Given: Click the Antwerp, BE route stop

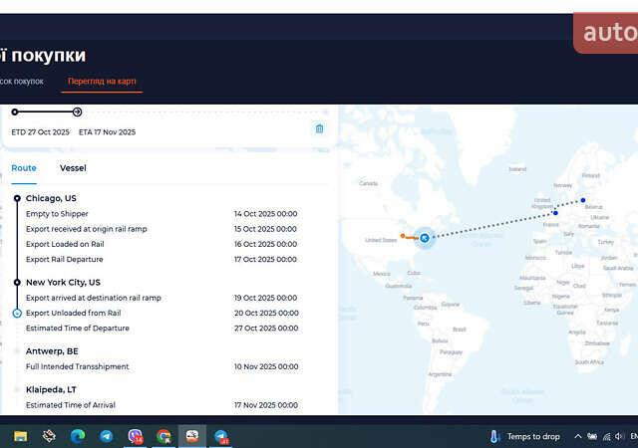Looking at the screenshot, I should pos(52,351).
